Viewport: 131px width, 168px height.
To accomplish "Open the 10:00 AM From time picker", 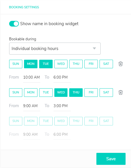I will [x=32, y=77].
